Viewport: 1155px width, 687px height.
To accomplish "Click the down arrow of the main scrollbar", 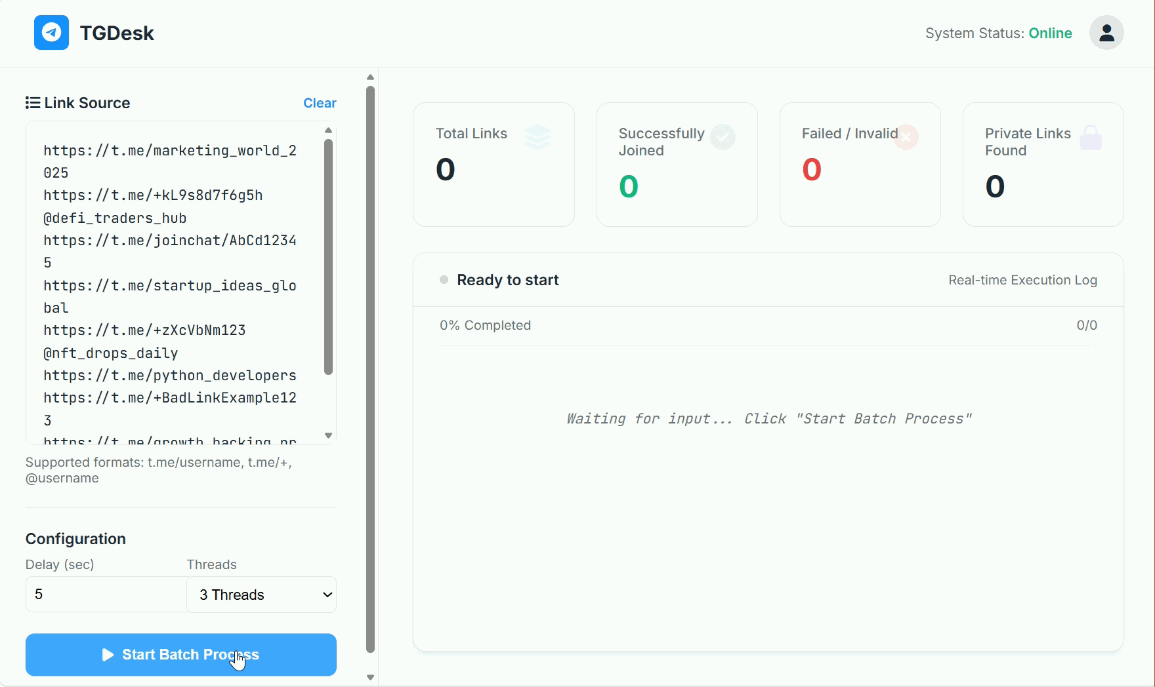I will [x=370, y=677].
